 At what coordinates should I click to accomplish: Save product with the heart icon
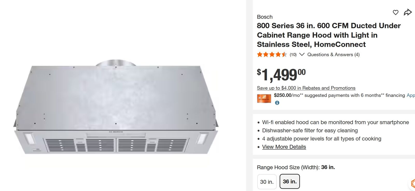click(395, 12)
